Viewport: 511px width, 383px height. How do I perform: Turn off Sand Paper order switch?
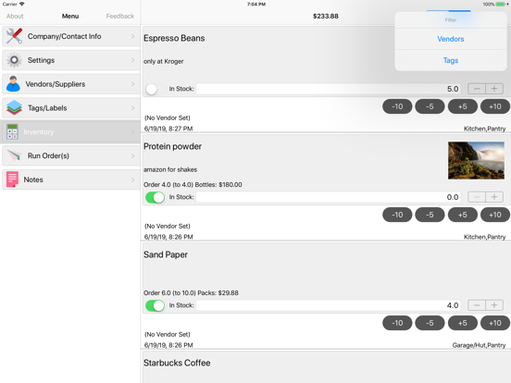point(155,305)
